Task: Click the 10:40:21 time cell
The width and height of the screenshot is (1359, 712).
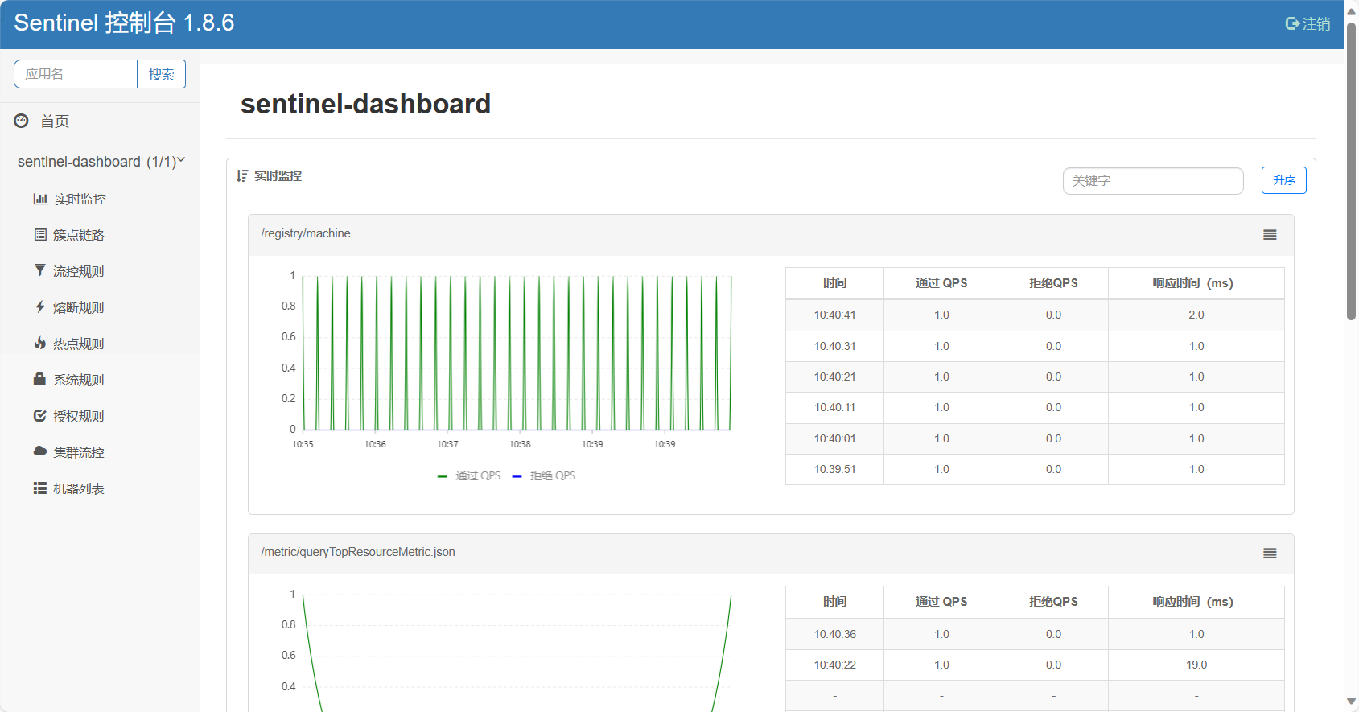Action: [x=834, y=377]
